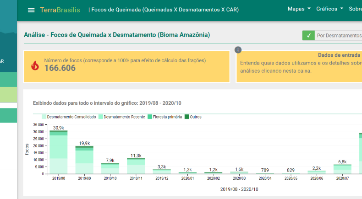This screenshot has width=362, height=199.
Task: Open the Sobre menu item
Action: click(355, 9)
